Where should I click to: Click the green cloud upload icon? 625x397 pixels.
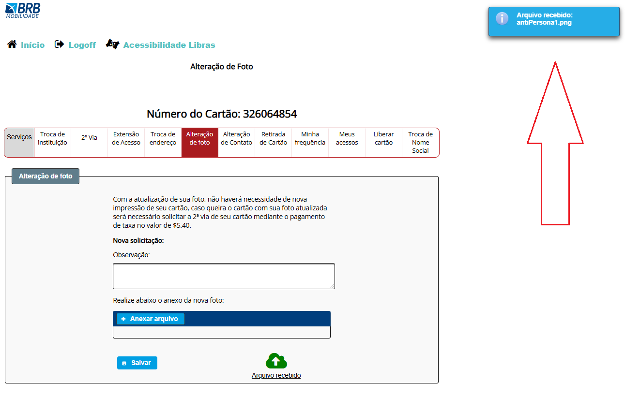276,361
